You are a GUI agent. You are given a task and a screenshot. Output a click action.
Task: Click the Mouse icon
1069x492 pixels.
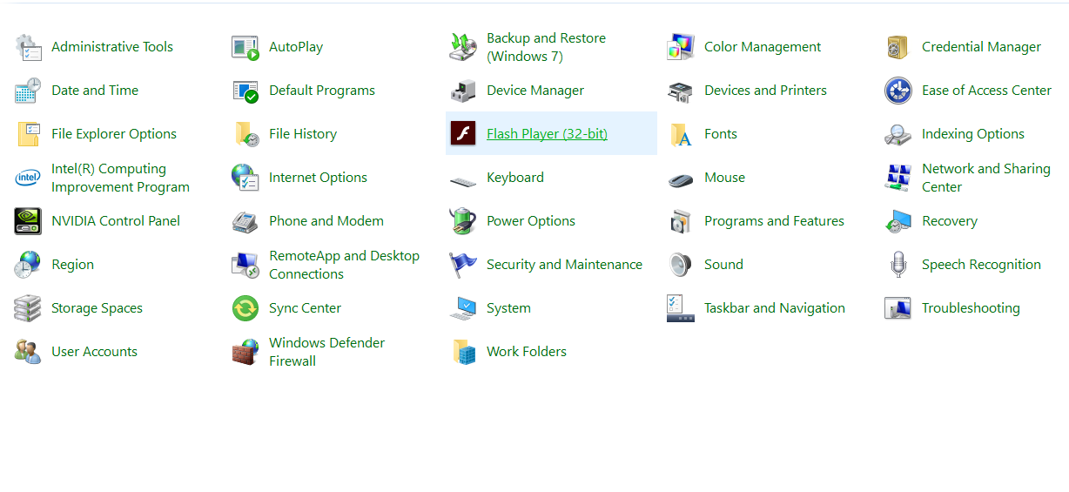tap(681, 179)
